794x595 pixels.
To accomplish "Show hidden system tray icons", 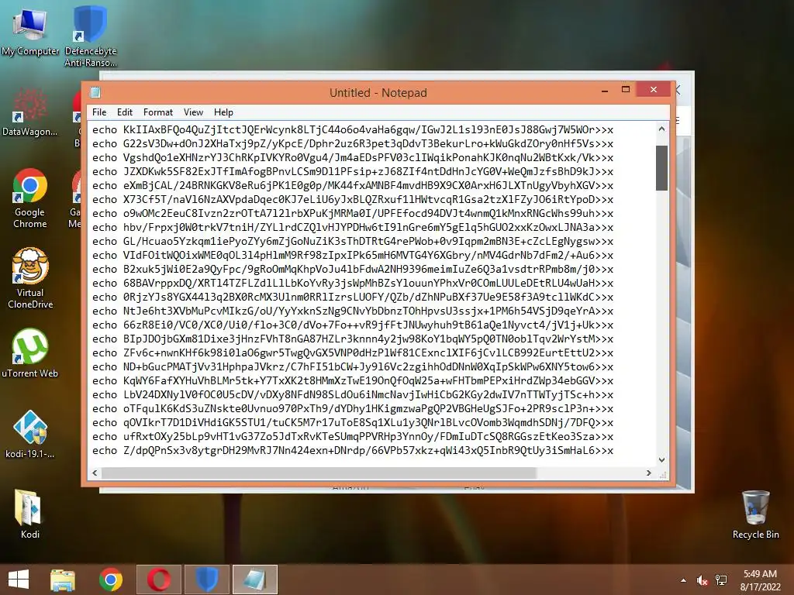I will 684,580.
